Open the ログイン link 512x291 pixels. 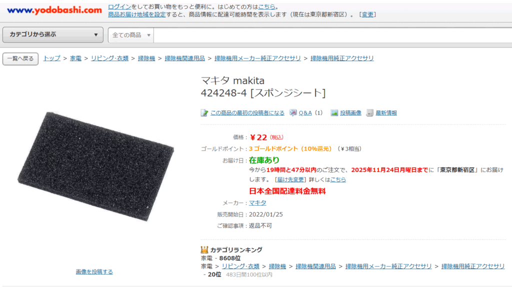119,7
